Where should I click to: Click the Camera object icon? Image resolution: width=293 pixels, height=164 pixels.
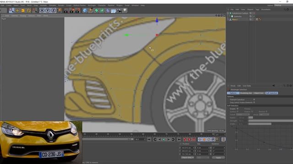click(x=119, y=10)
